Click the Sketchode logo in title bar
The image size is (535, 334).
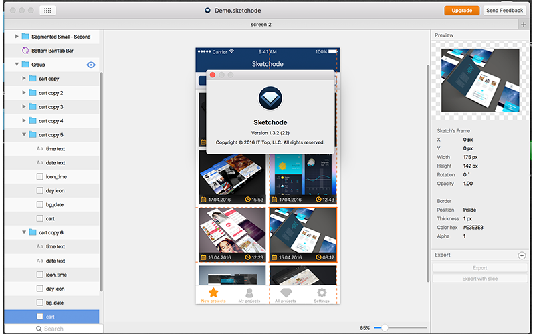point(207,11)
